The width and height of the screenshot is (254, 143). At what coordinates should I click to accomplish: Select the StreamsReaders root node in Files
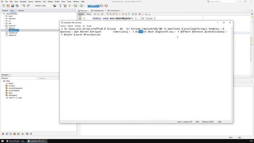(x=12, y=14)
